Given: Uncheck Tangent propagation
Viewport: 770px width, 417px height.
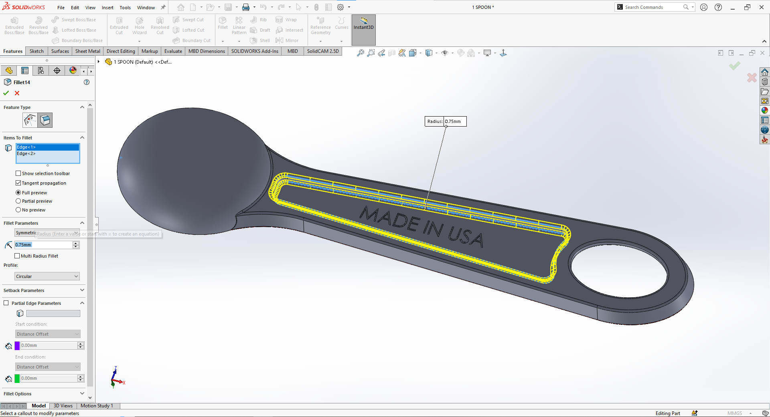Looking at the screenshot, I should [18, 183].
